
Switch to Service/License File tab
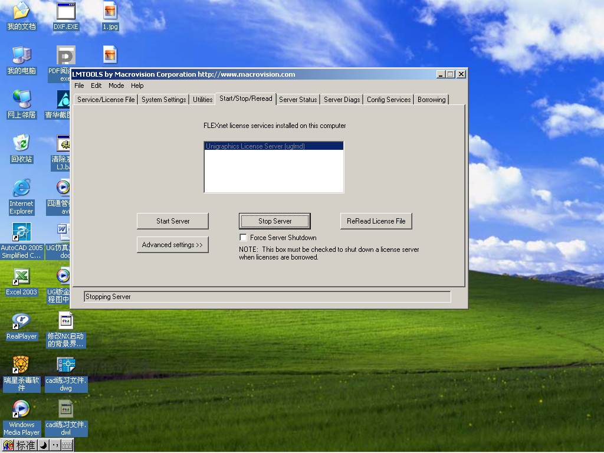coord(106,99)
